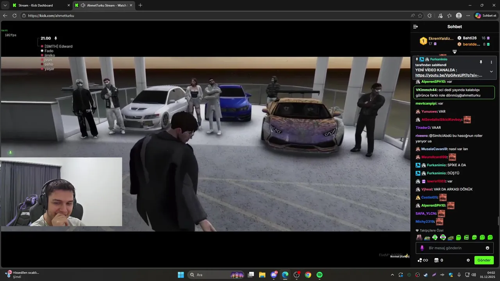This screenshot has width=500, height=281.
Task: Add this page to favorites star
Action: click(420, 16)
